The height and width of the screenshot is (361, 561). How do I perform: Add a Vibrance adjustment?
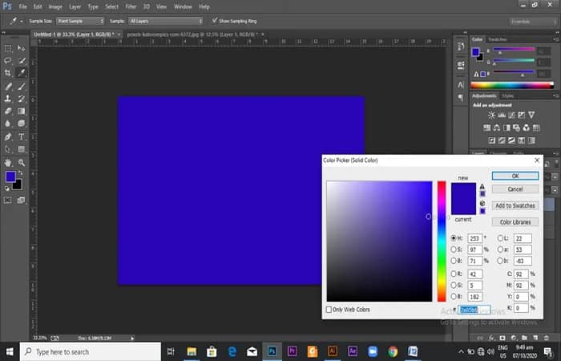pos(531,115)
